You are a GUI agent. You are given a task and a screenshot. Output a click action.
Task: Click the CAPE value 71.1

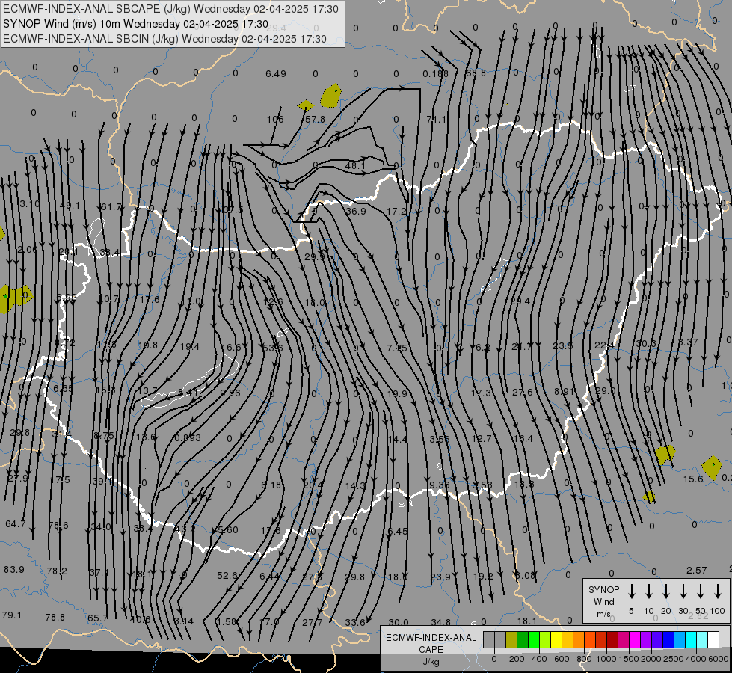coord(437,120)
